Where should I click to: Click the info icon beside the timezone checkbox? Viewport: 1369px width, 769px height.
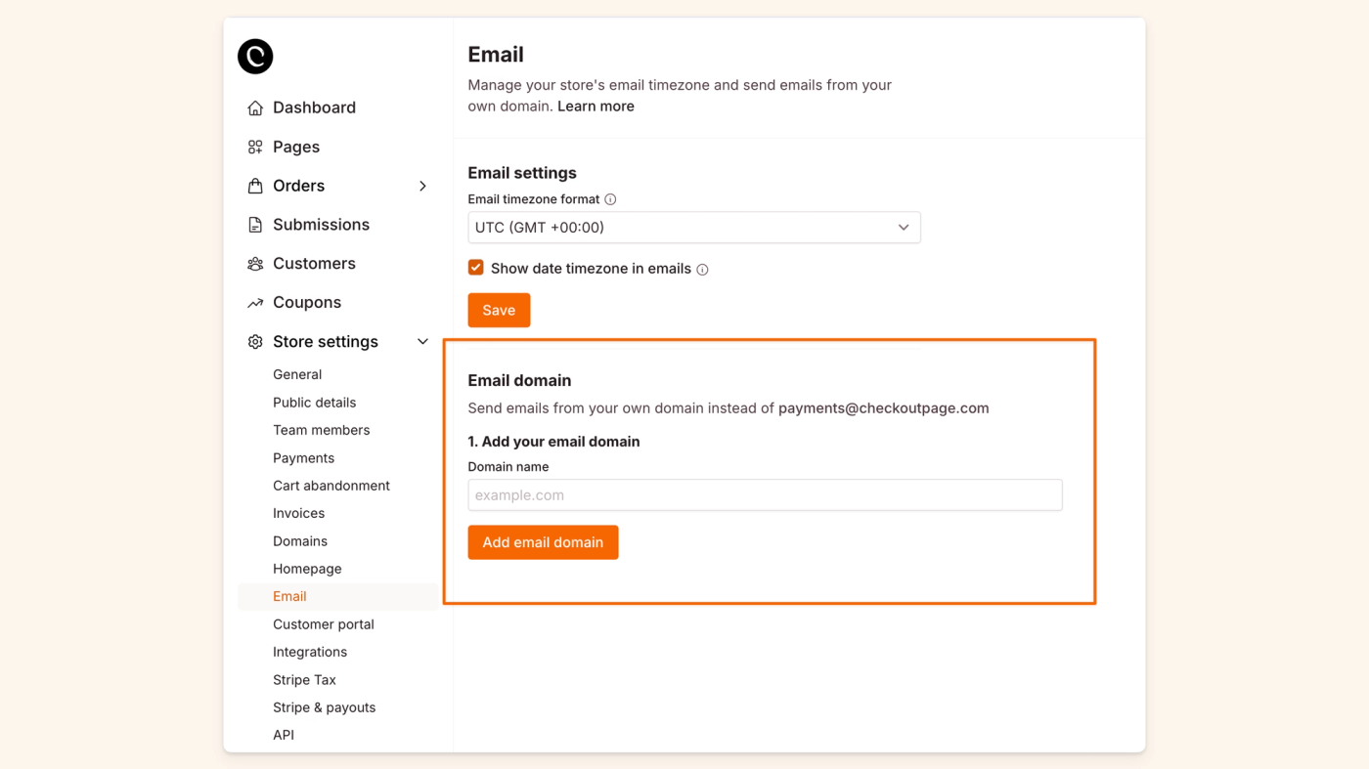(x=702, y=268)
